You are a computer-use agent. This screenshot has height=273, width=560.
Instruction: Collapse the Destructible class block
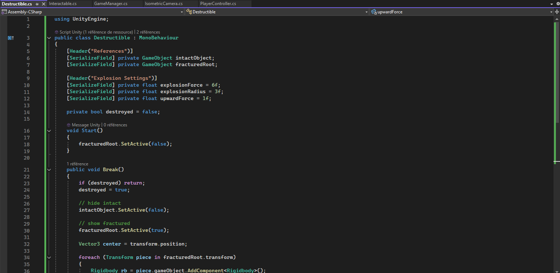[49, 38]
